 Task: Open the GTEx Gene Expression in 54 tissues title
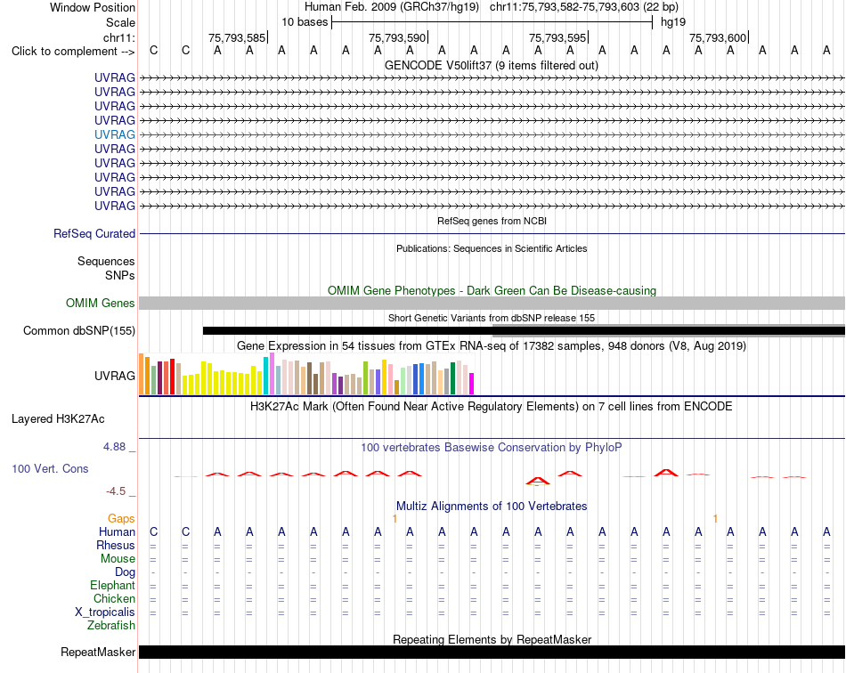coord(492,346)
